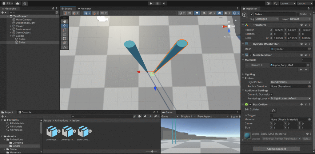
Task: Select the Rect transform tool
Action: (65, 39)
